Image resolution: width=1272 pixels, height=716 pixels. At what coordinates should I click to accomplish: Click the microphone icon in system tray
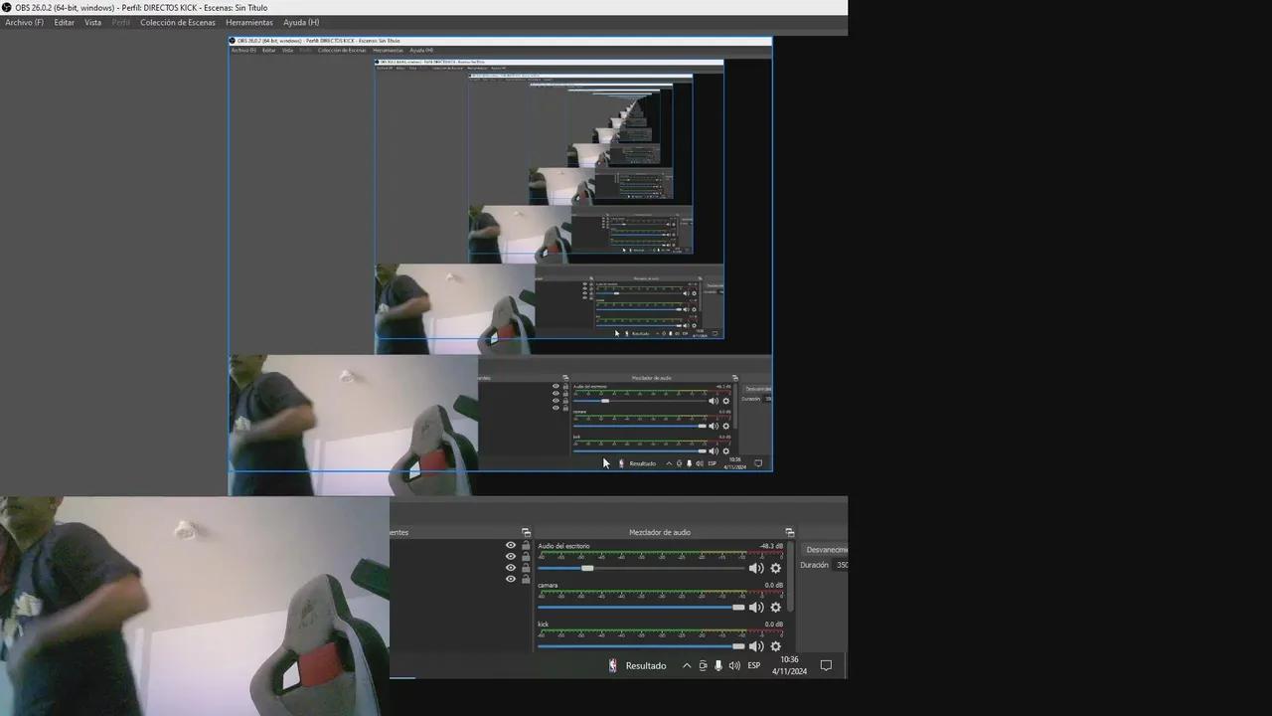pos(718,665)
